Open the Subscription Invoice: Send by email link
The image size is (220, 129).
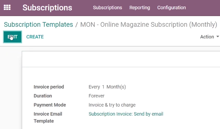126,114
